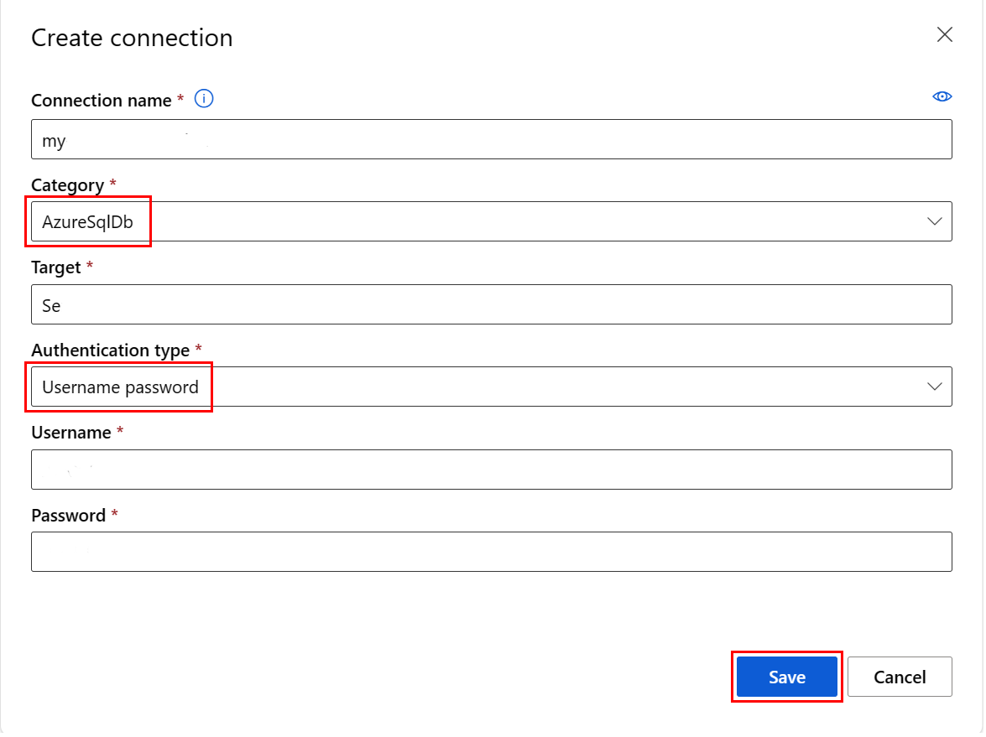Click into the Target text field
Screen dimensions: 986x737
click(x=491, y=305)
